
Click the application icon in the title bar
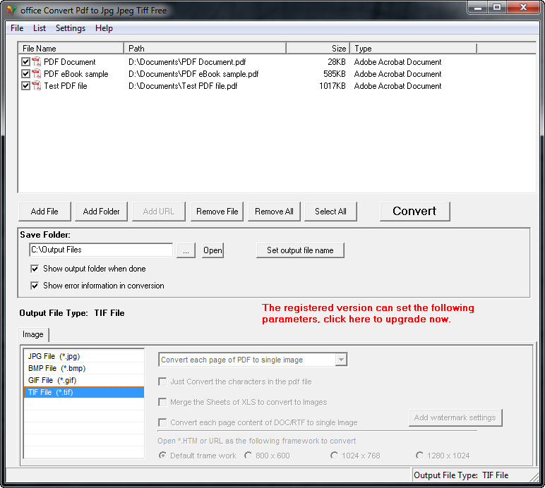(12, 11)
